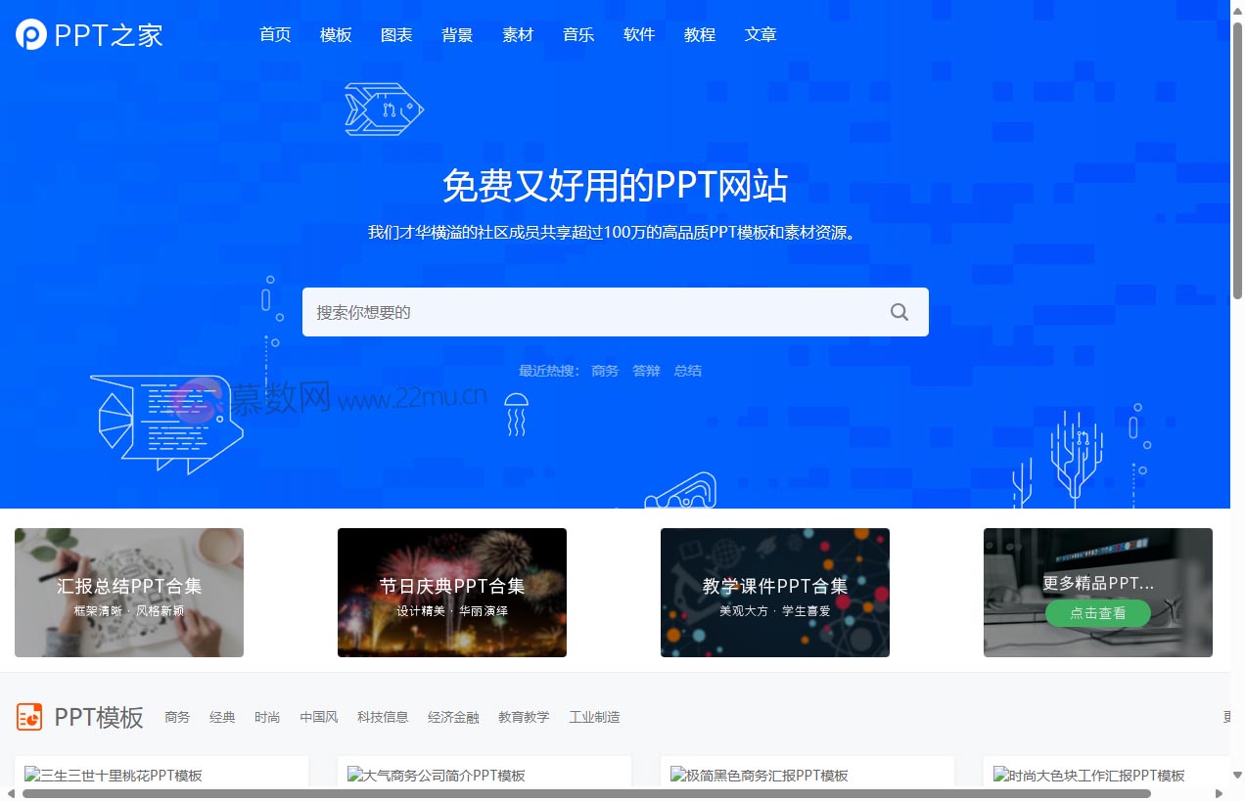1245x801 pixels.
Task: Click the 答辩 hot search link
Action: [646, 371]
